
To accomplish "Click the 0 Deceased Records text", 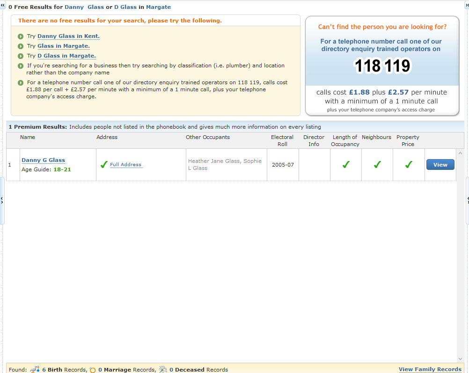I will [x=198, y=370].
